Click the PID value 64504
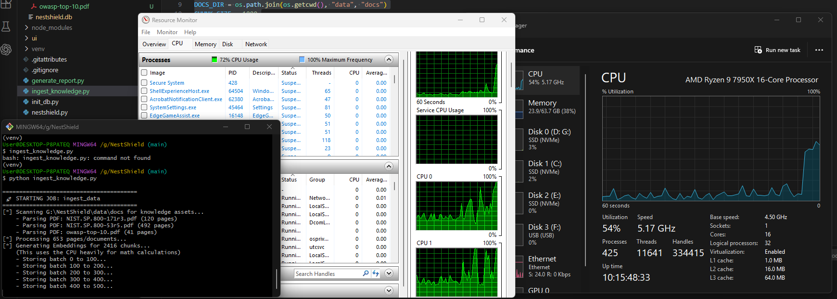The width and height of the screenshot is (837, 299). [236, 91]
